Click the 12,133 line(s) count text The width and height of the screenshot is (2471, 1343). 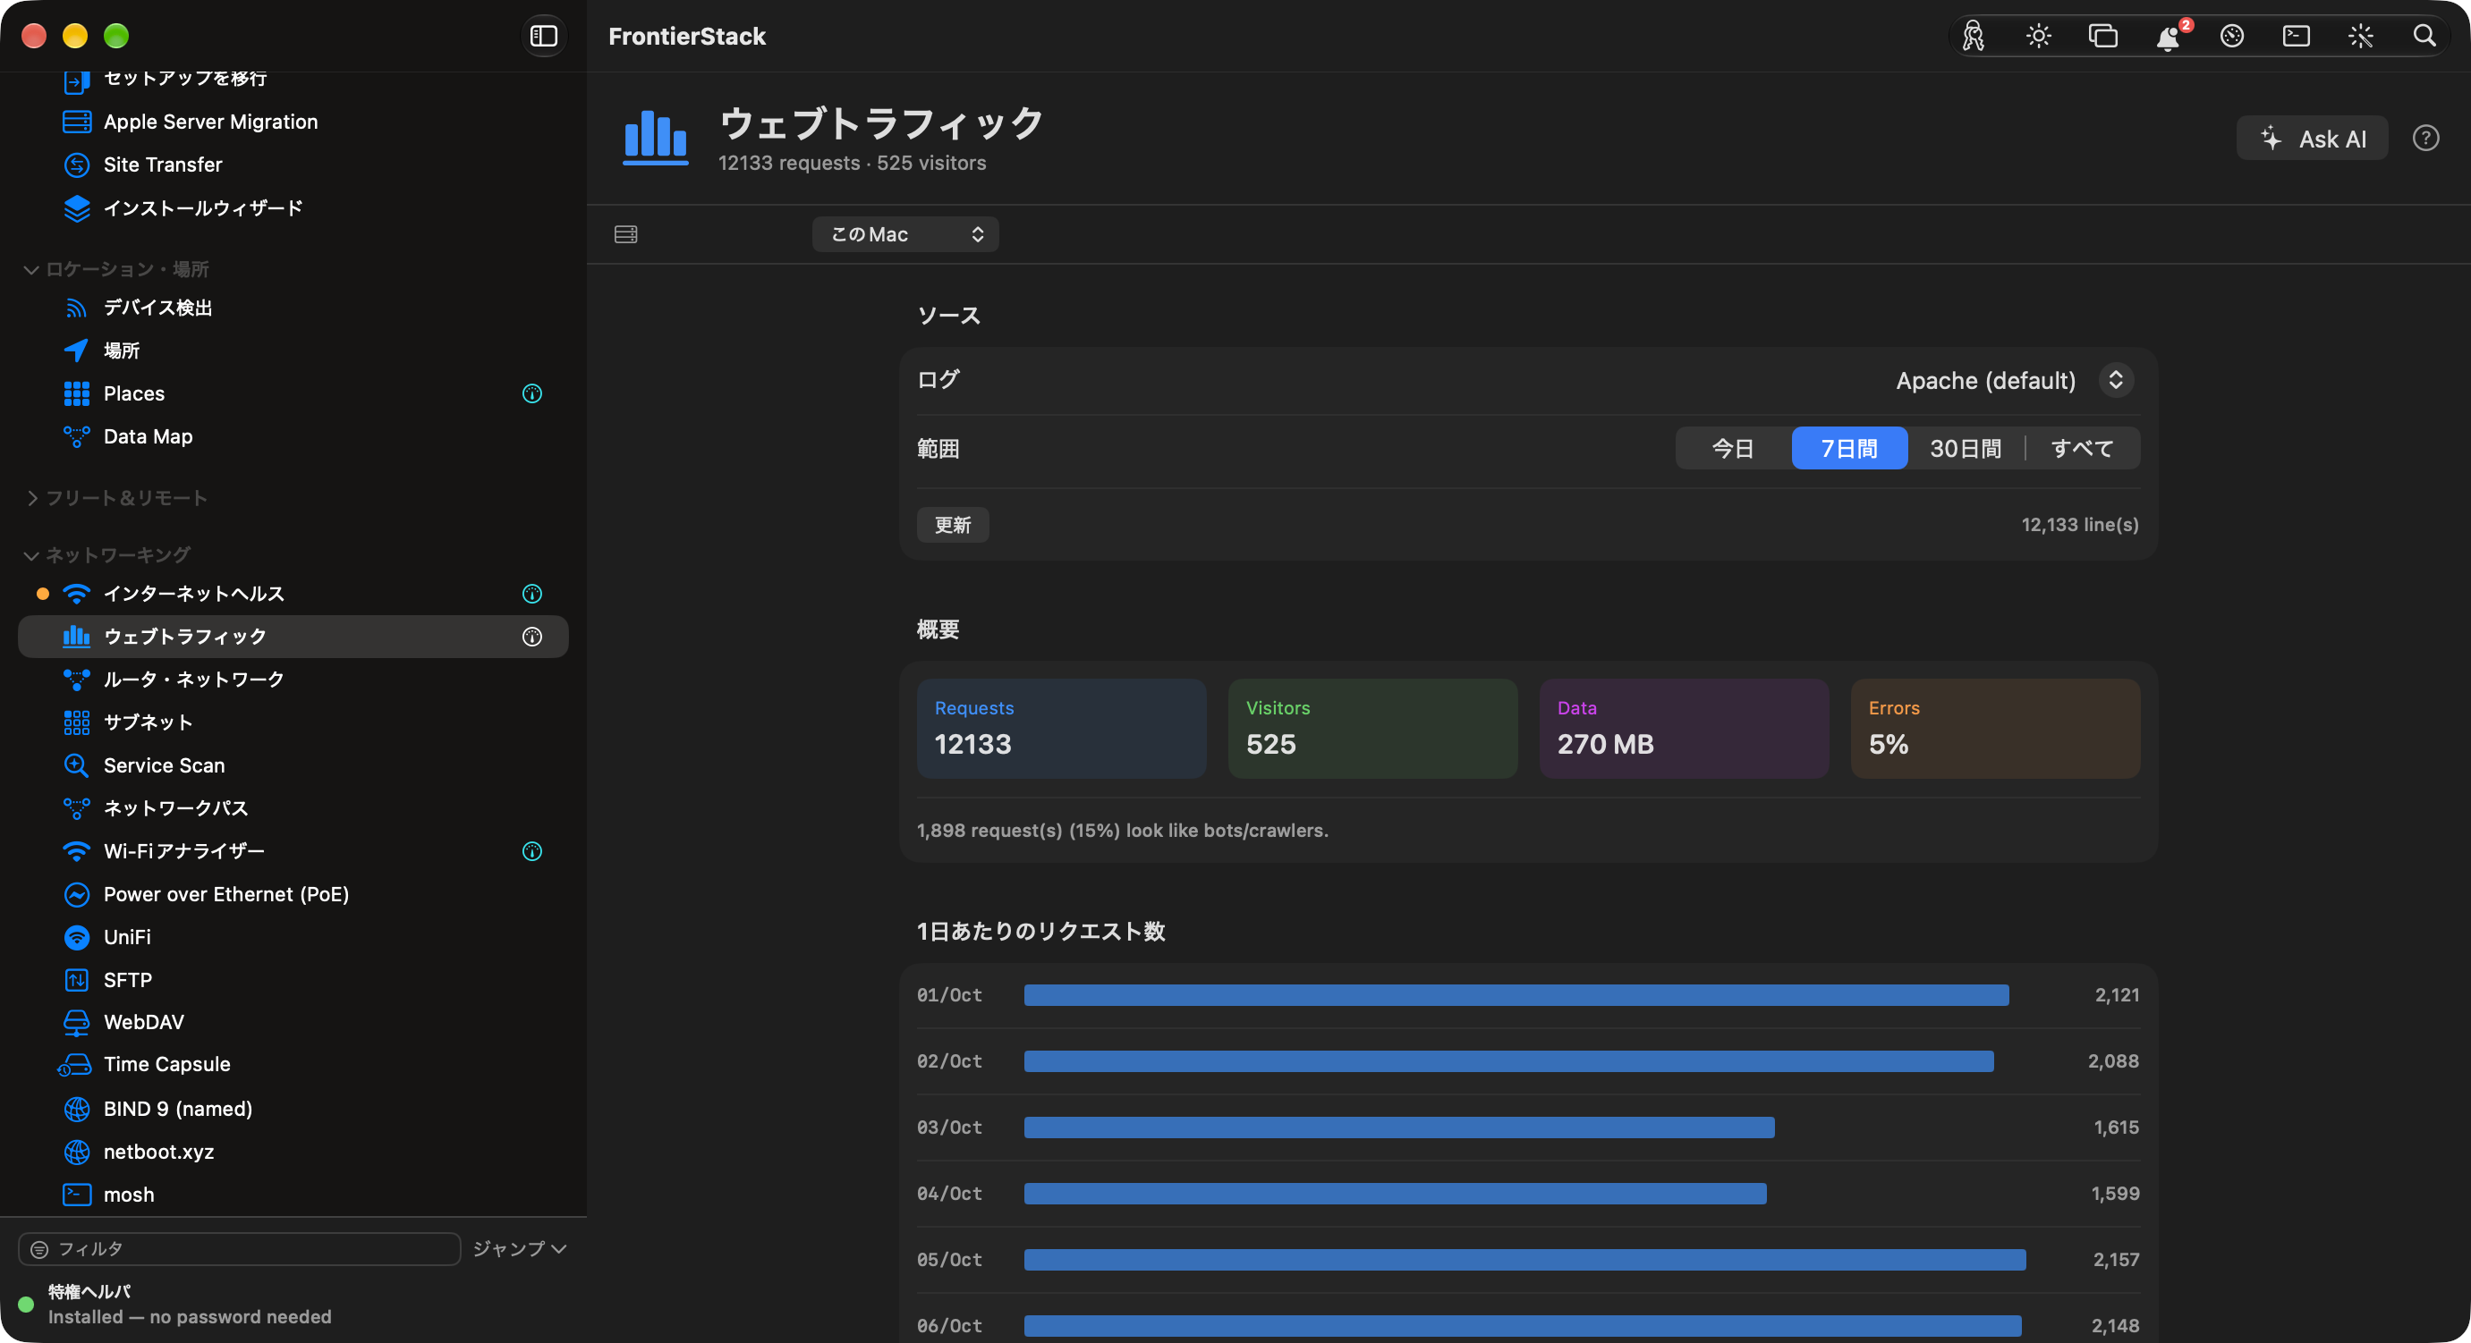click(2080, 526)
